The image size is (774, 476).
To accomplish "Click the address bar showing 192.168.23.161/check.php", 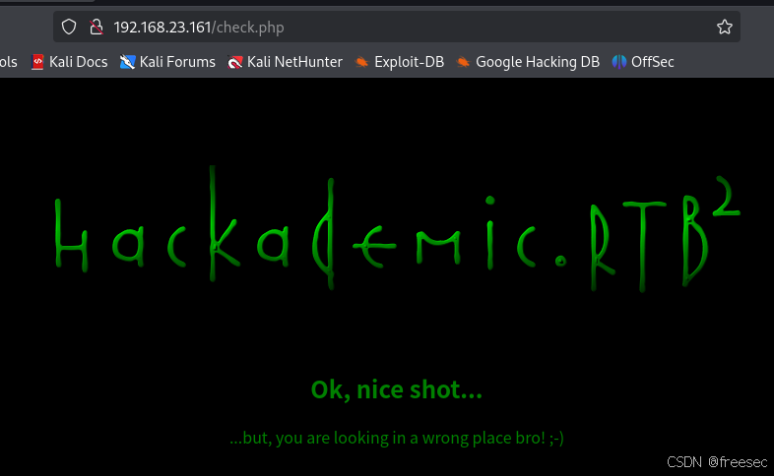I will click(397, 27).
